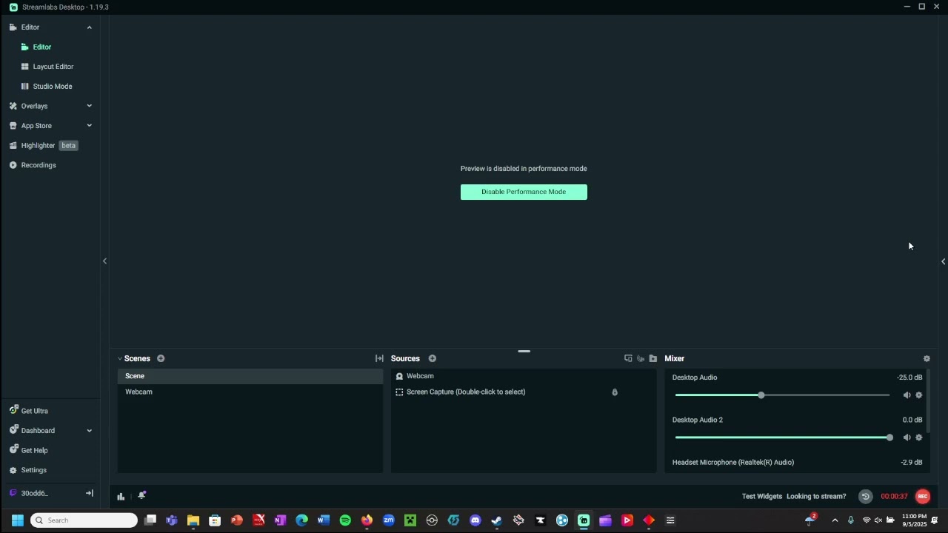Select the Screen Capture source row
The width and height of the screenshot is (948, 533).
[x=524, y=392]
